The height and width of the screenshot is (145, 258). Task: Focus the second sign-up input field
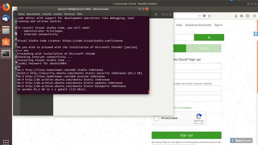point(197,76)
